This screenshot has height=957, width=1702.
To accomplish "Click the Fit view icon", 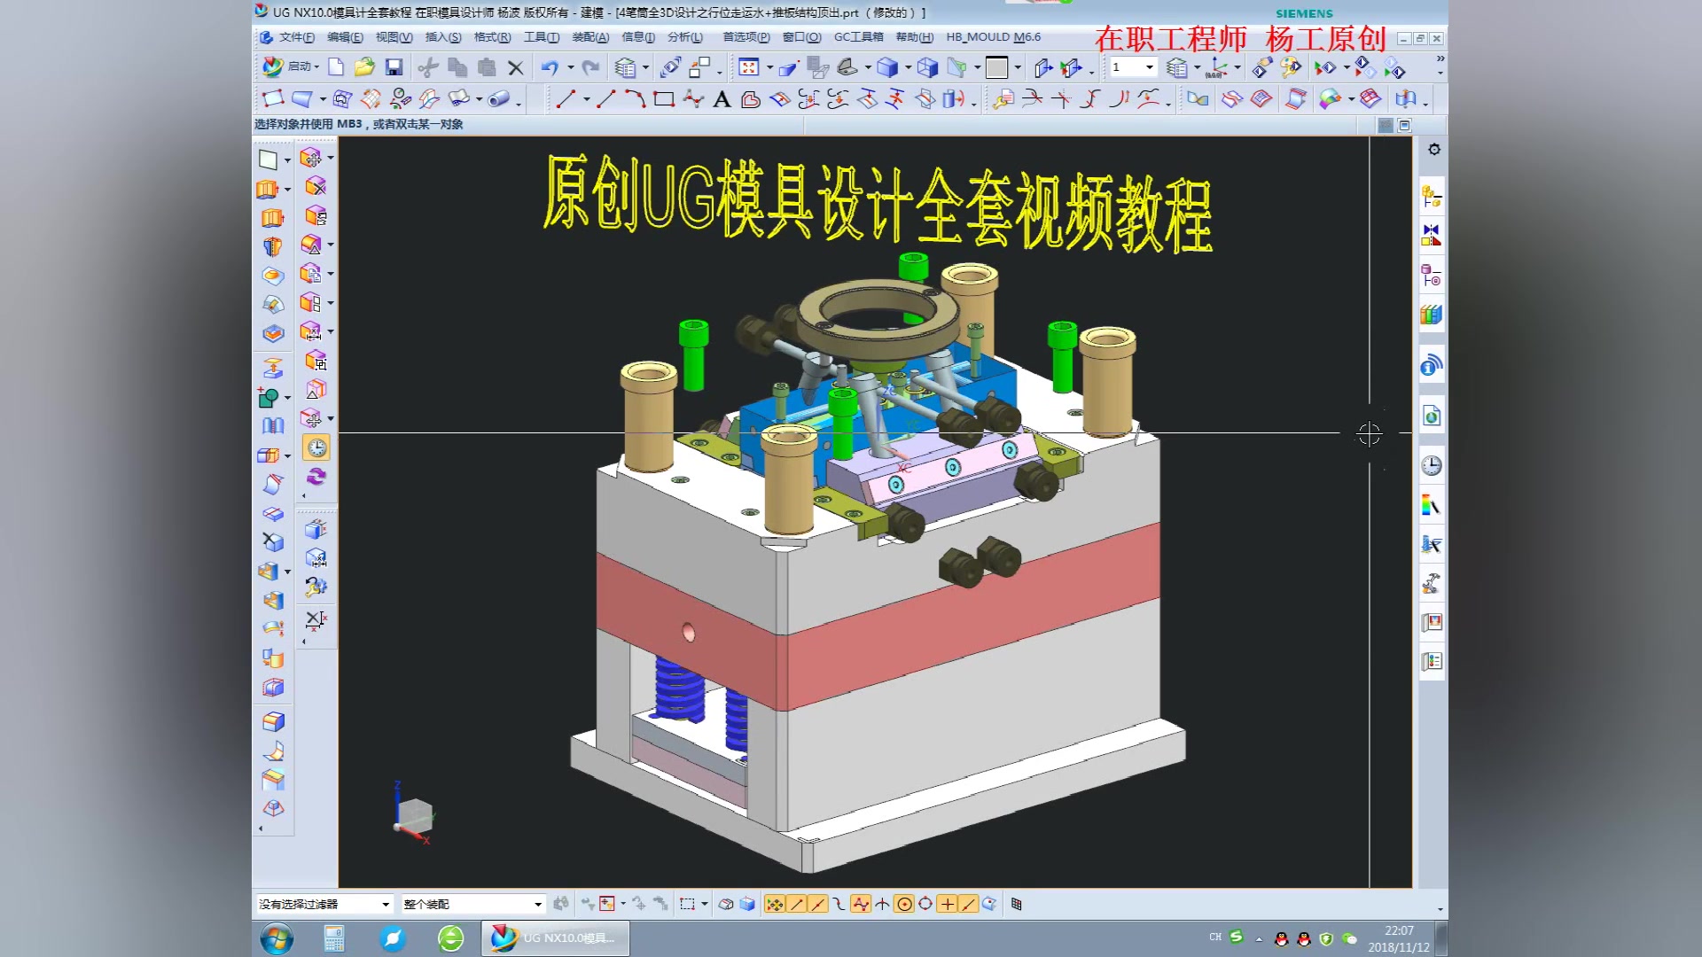I will [749, 67].
